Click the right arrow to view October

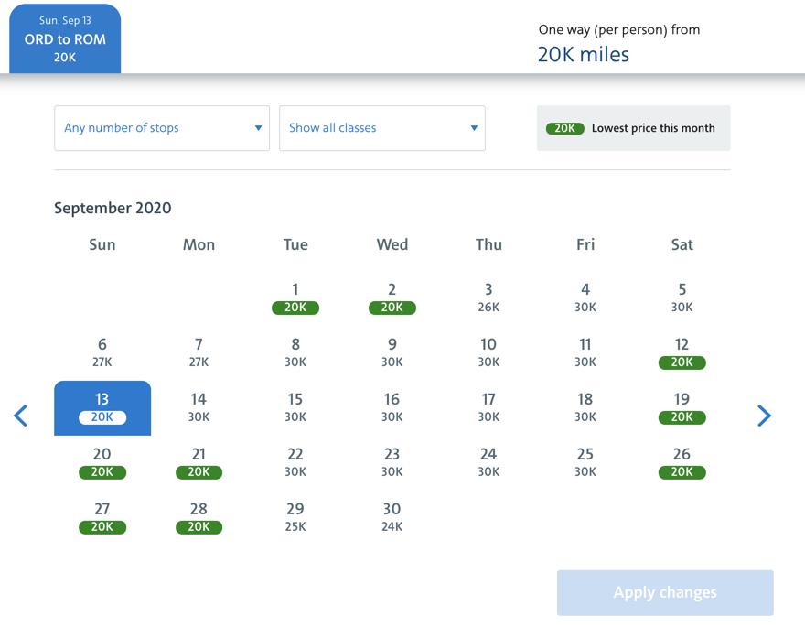765,416
